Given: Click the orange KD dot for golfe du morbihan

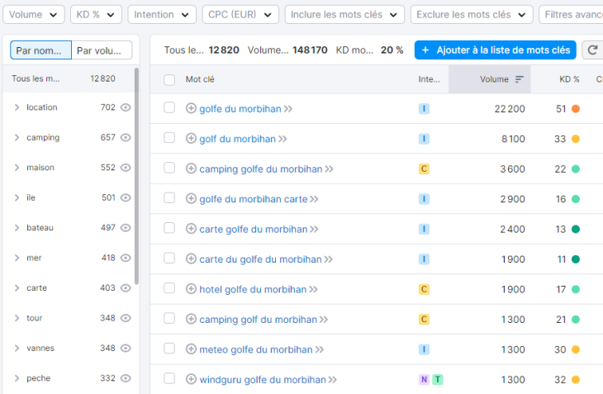Looking at the screenshot, I should coord(576,109).
